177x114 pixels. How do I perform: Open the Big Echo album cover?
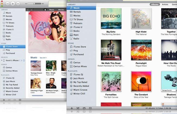(x=111, y=18)
